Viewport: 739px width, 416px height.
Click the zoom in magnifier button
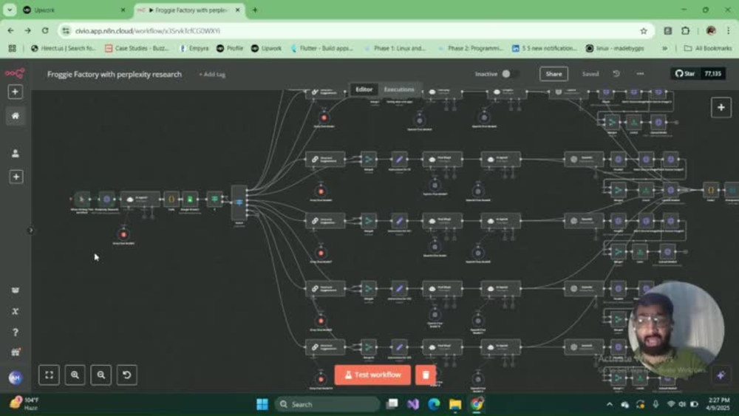click(x=75, y=375)
